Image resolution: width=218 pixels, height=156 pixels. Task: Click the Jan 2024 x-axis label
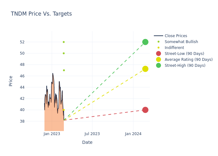pyautogui.click(x=133, y=134)
